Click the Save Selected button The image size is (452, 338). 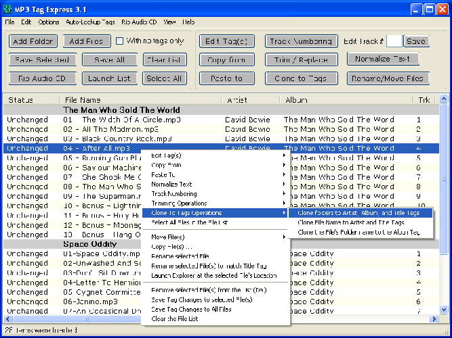pos(43,60)
